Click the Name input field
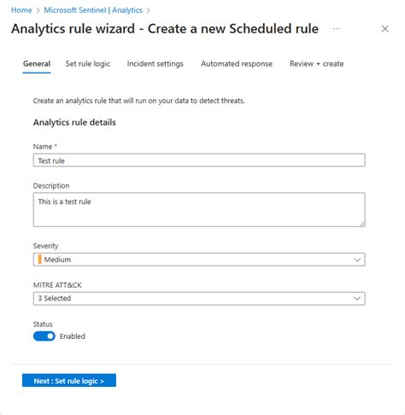The width and height of the screenshot is (405, 415). (199, 161)
